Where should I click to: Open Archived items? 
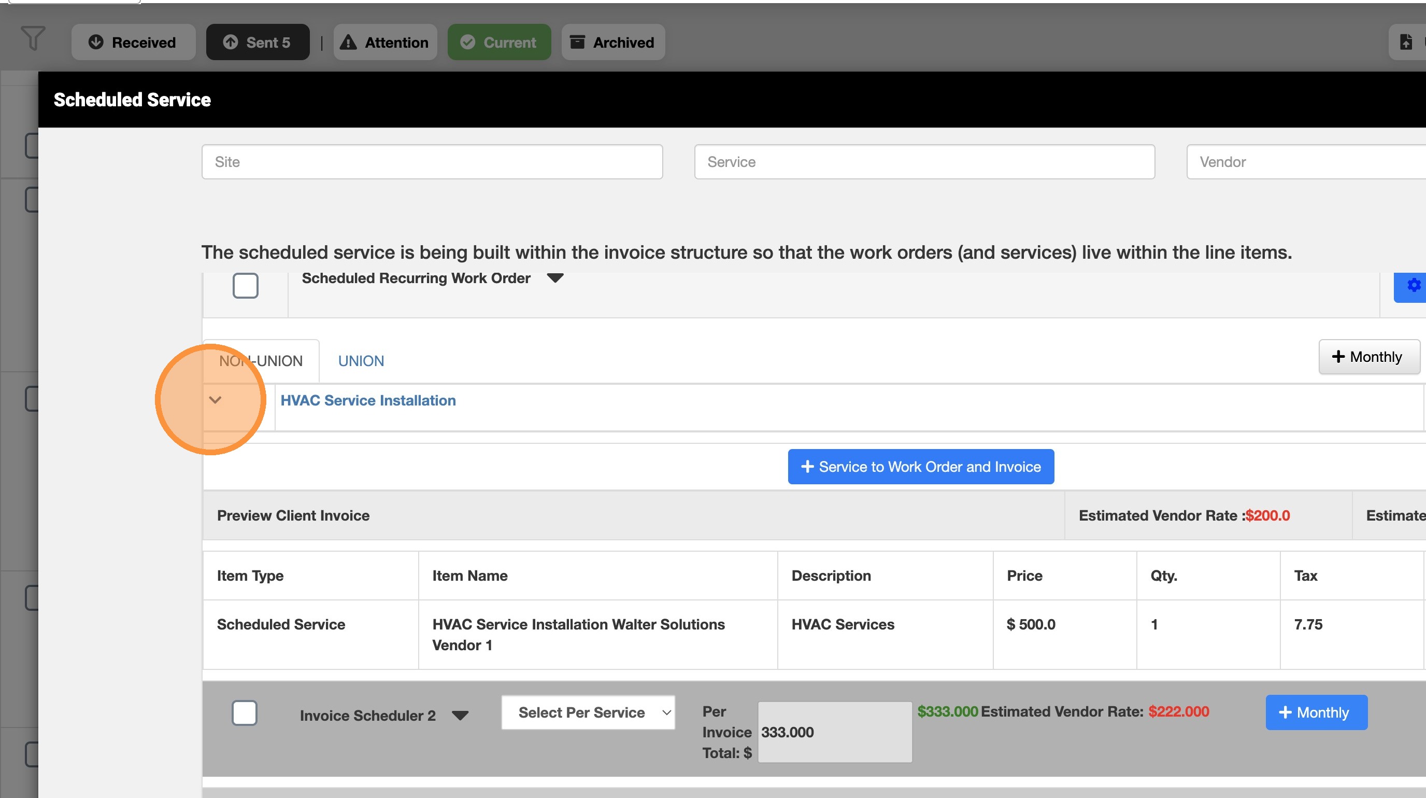click(x=613, y=42)
